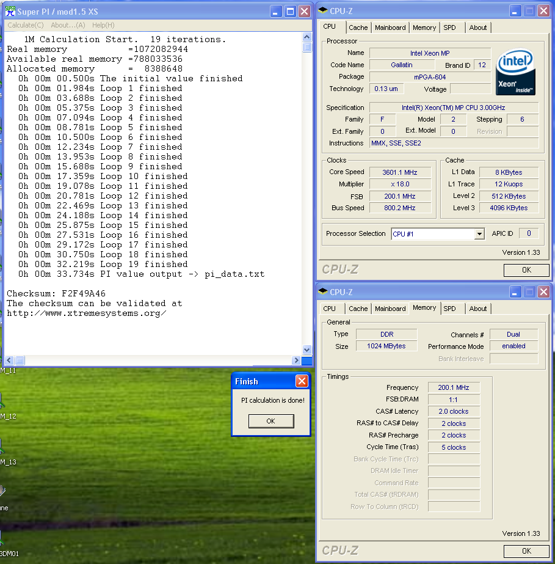This screenshot has width=555, height=564.
Task: Select SPD tab in lower CPU-Z window
Action: (449, 309)
